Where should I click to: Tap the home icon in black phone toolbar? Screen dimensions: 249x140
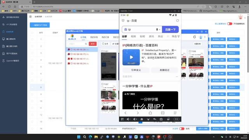pos(142,119)
